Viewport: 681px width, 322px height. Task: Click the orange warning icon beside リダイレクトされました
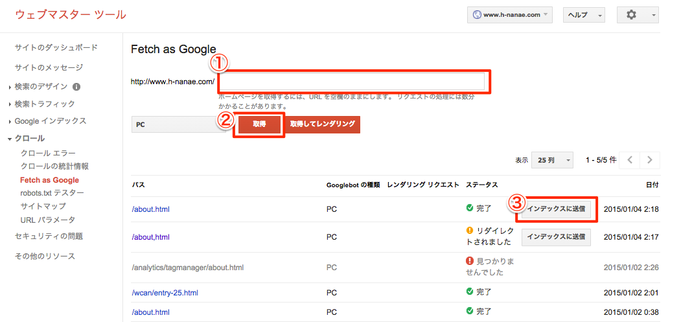point(470,230)
